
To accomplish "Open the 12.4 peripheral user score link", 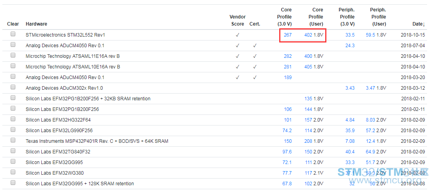I will coord(370,141).
